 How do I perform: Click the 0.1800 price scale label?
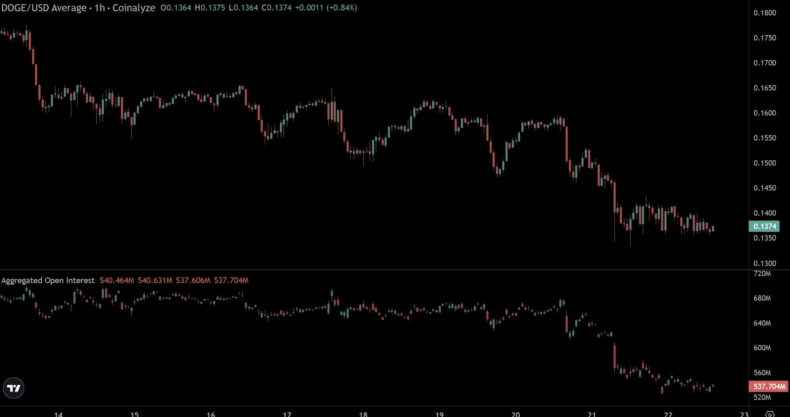pos(765,13)
